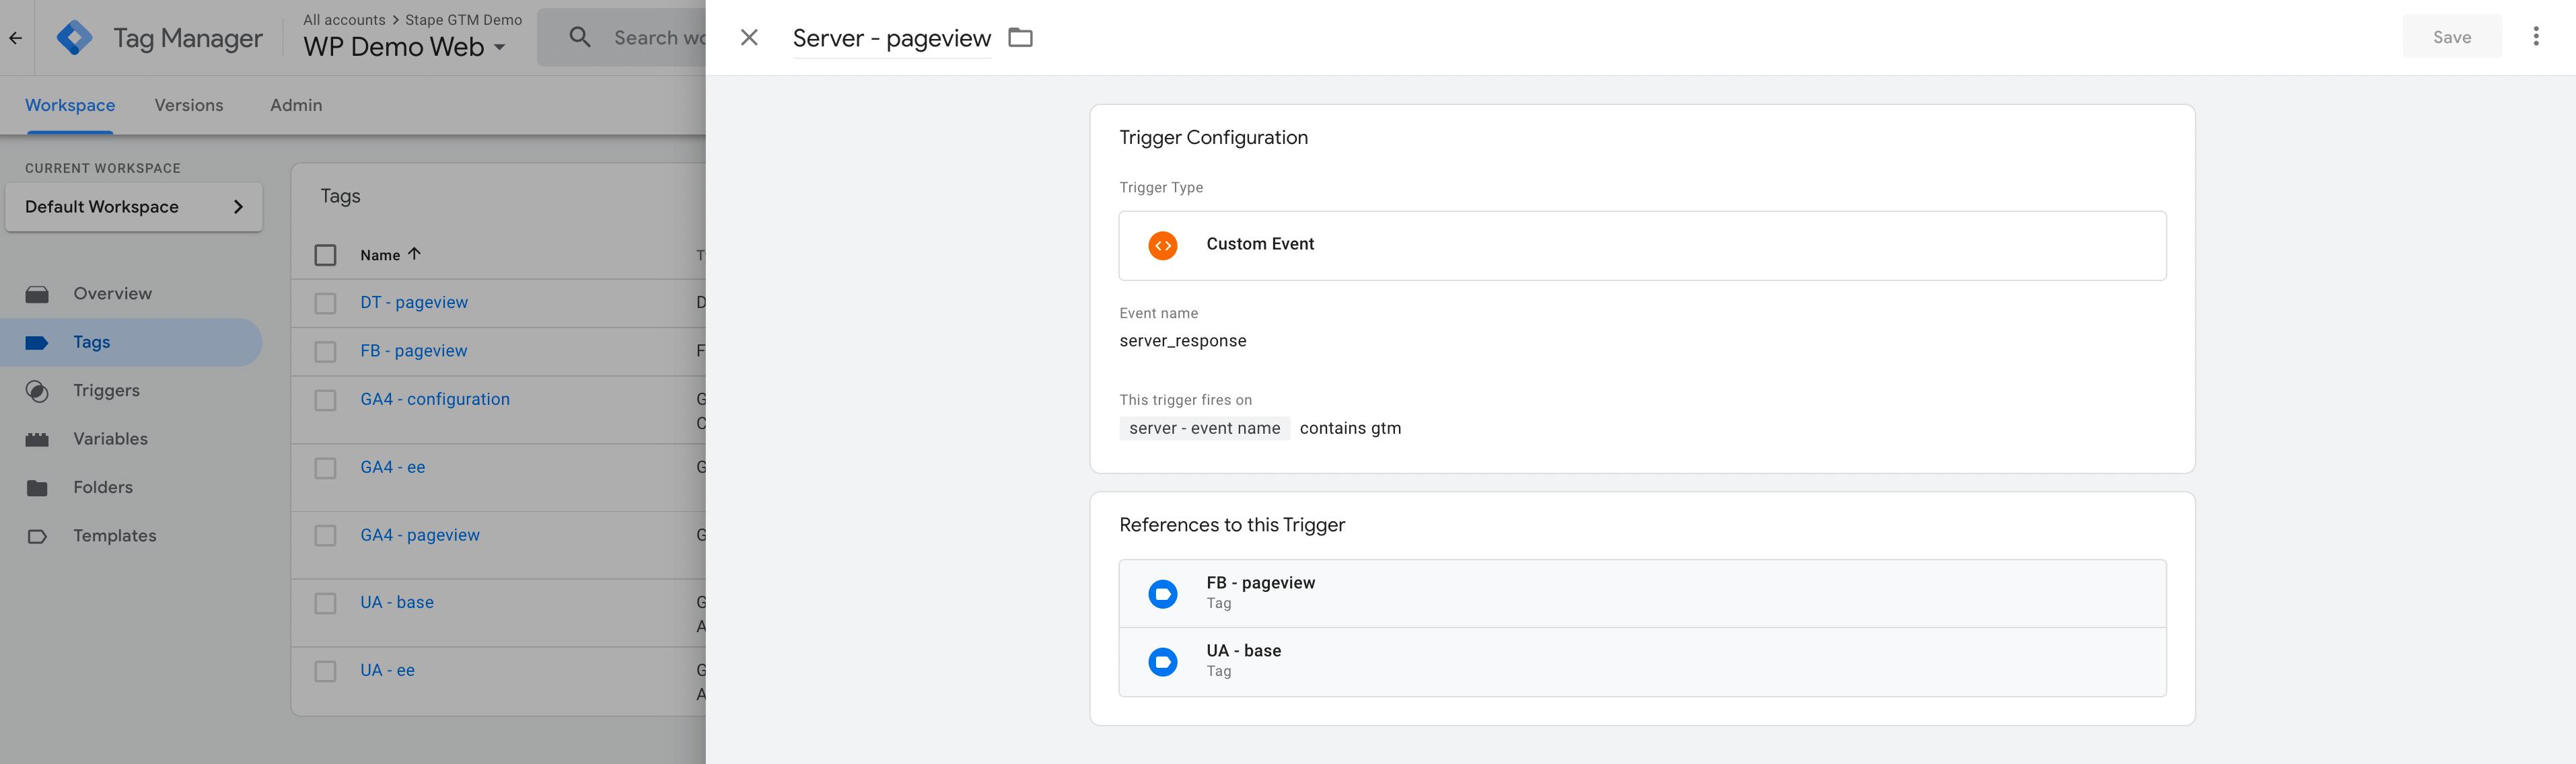The image size is (2576, 764).
Task: Edit the Server - pageview trigger name field
Action: pyautogui.click(x=891, y=38)
